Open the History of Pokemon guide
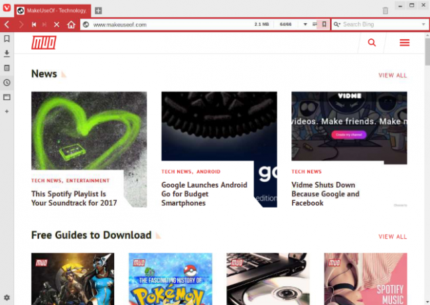The height and width of the screenshot is (305, 430). (171, 278)
